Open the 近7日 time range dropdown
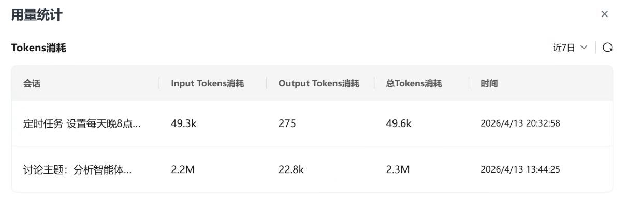This screenshot has width=626, height=202. point(570,48)
